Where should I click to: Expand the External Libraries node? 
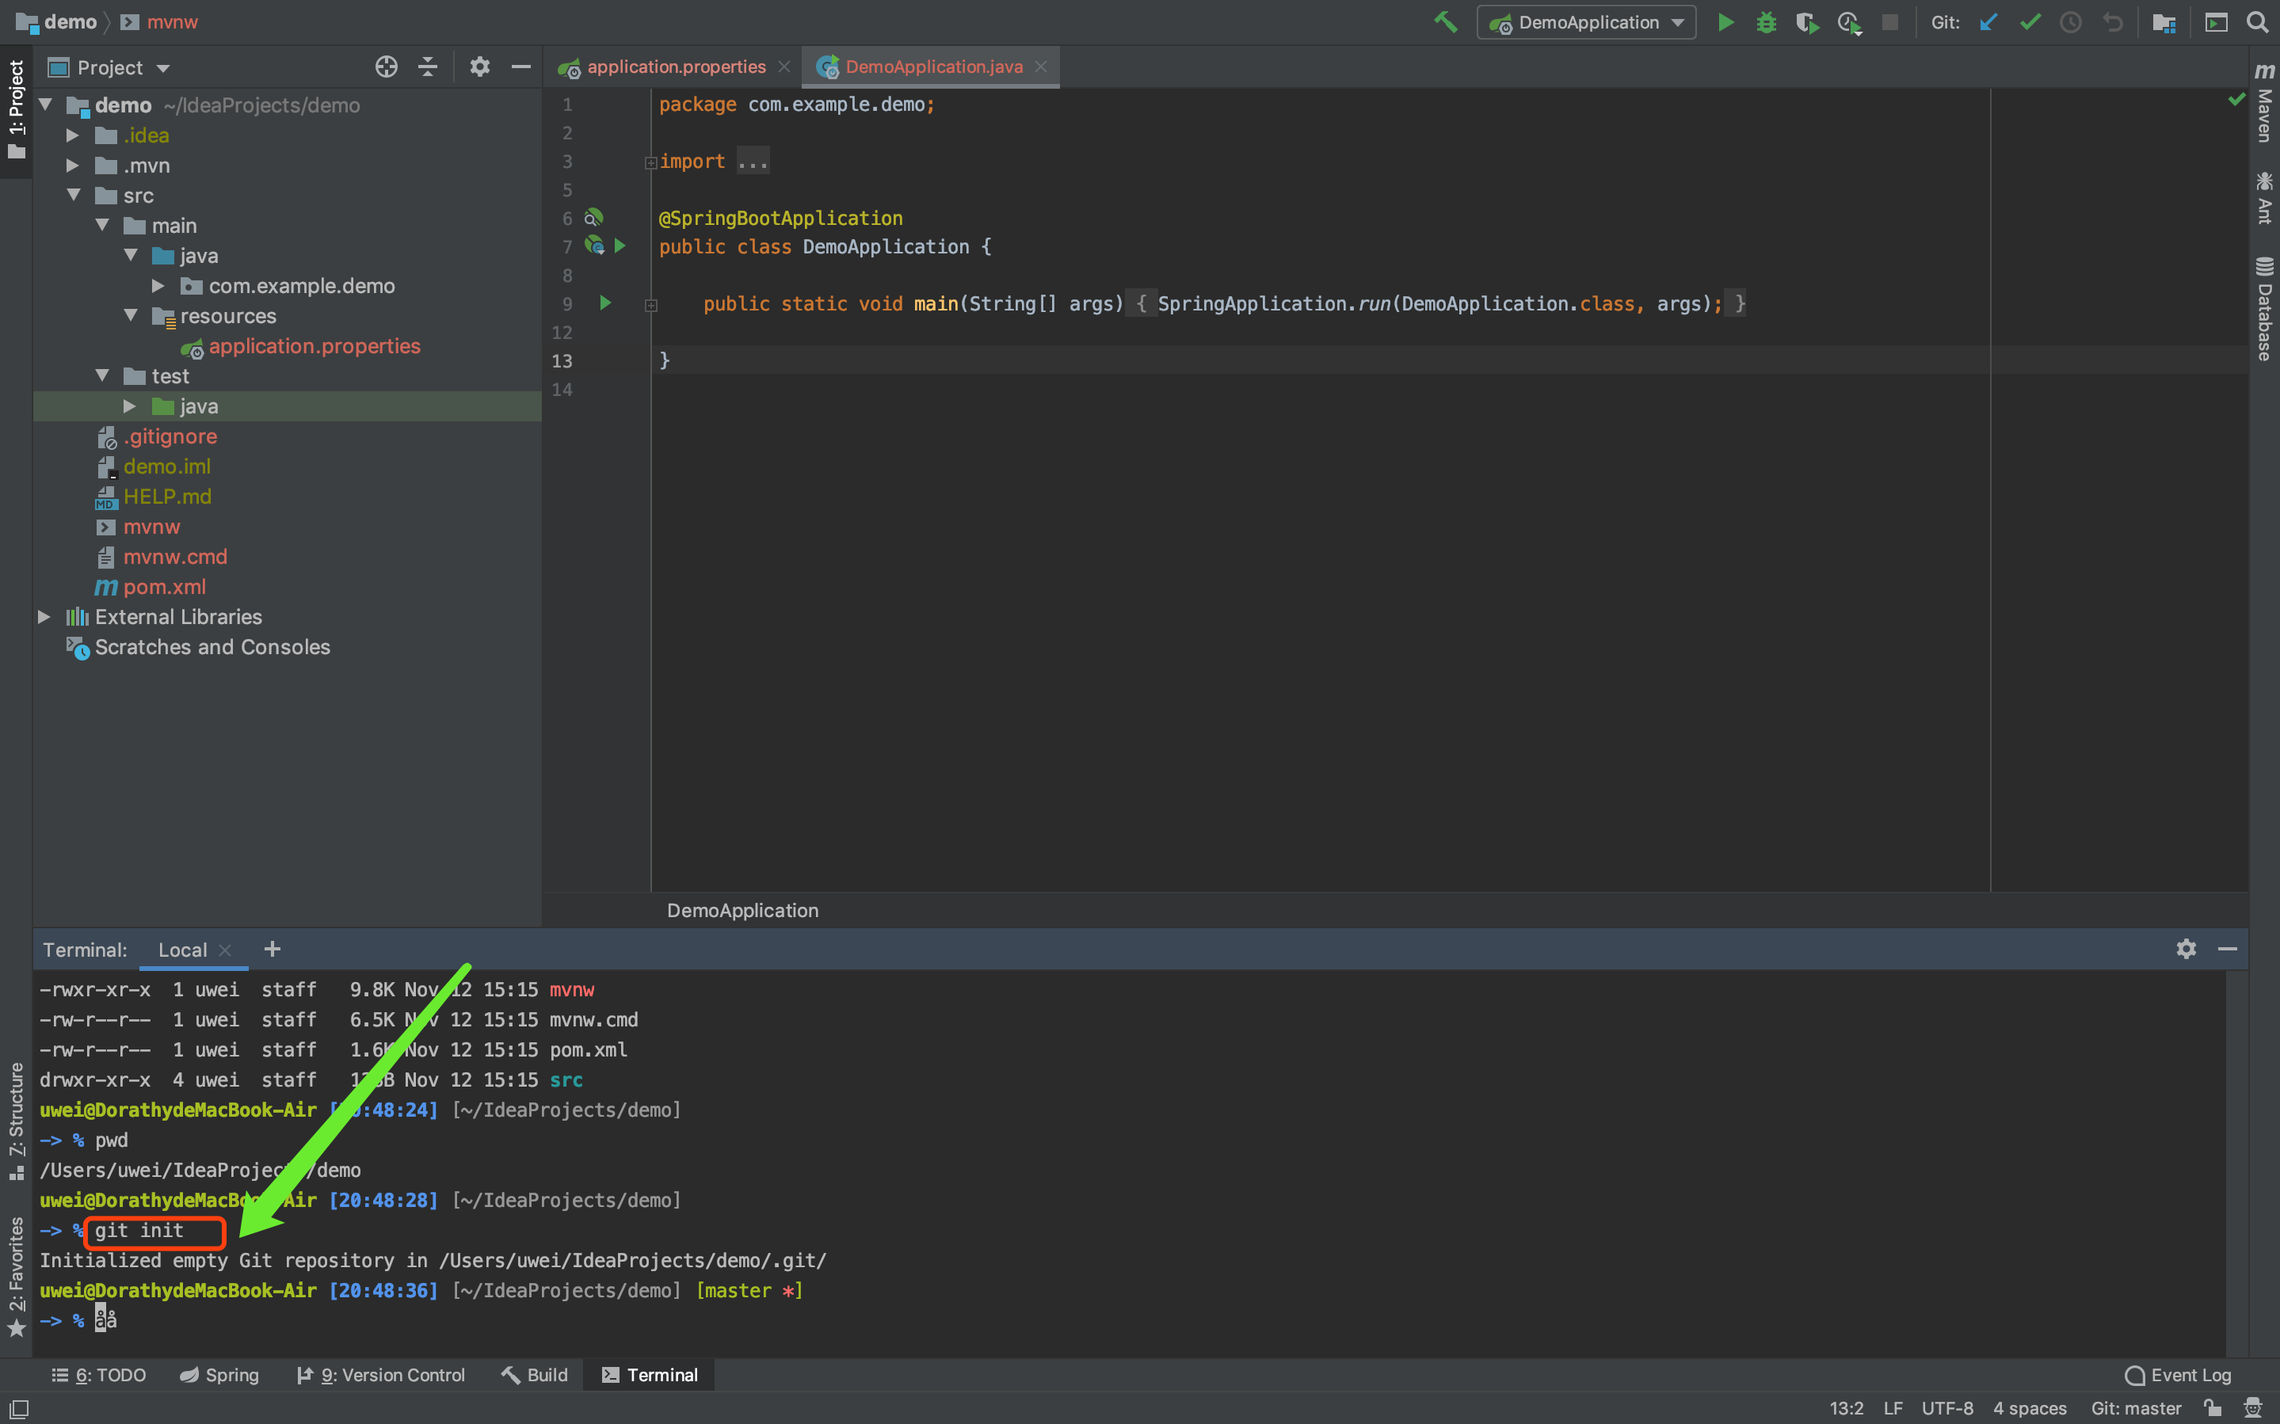coord(44,617)
